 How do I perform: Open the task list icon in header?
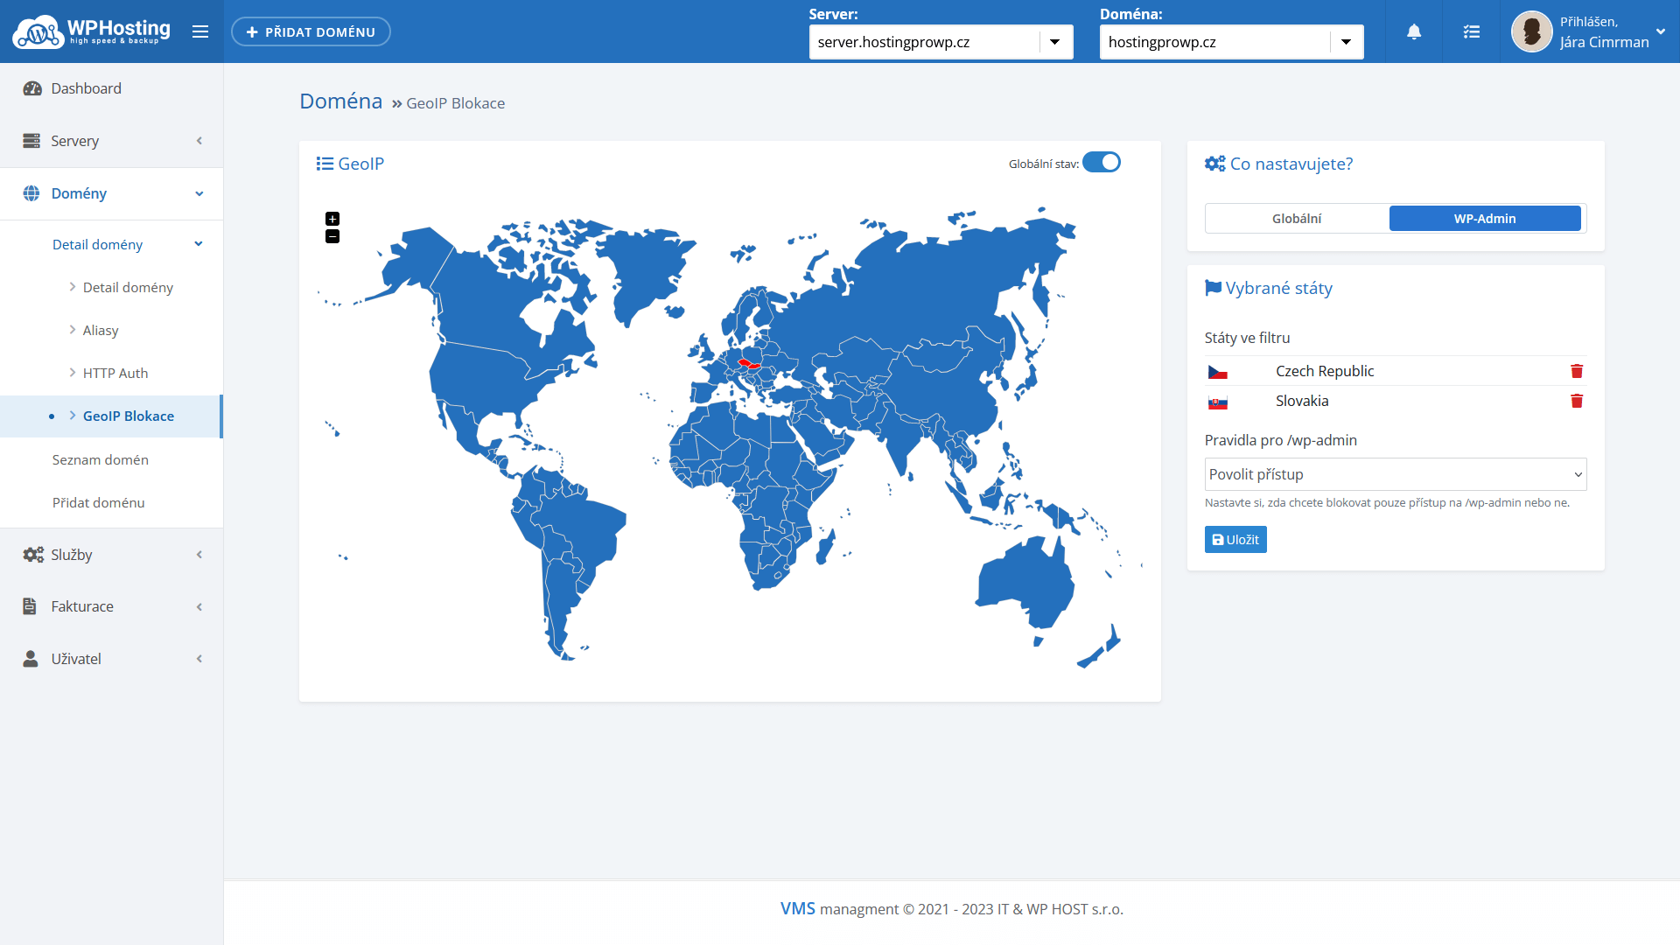[1472, 32]
